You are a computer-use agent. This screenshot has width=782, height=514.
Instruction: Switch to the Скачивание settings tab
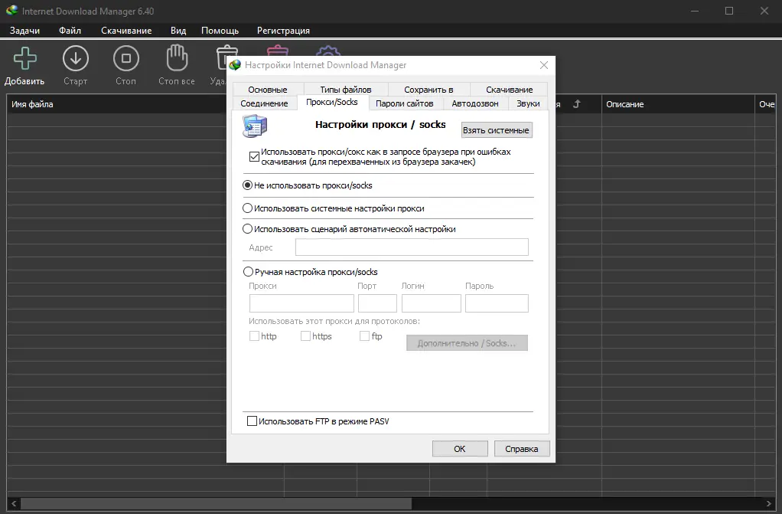tap(509, 89)
